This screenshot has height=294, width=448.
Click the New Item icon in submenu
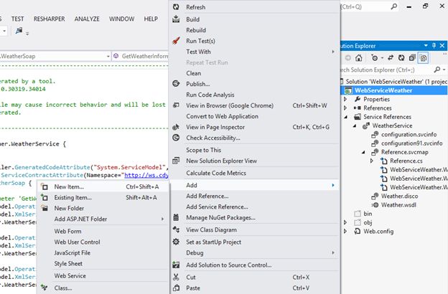(x=45, y=186)
